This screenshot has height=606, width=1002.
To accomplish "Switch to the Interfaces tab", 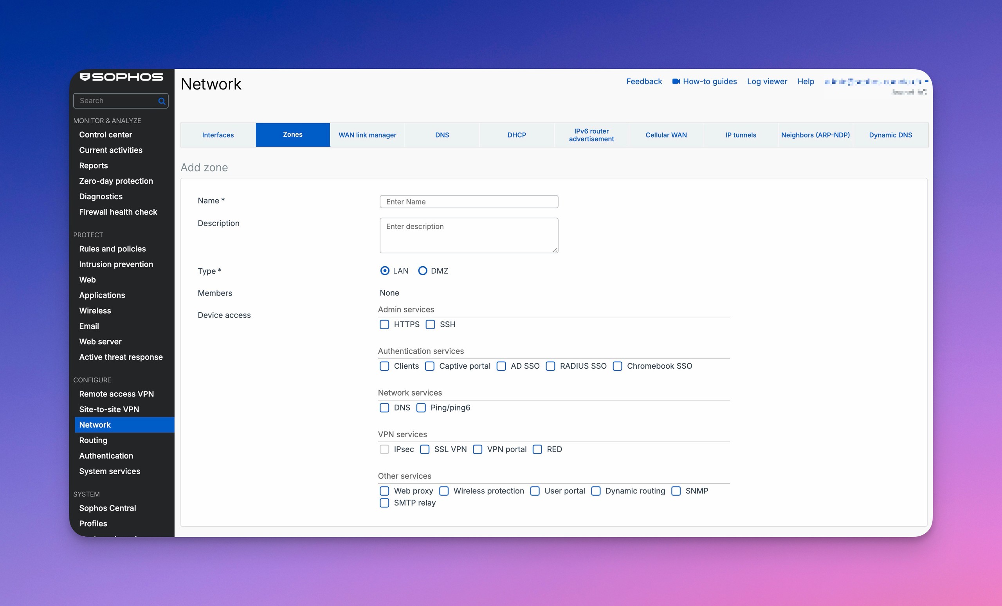I will point(218,135).
